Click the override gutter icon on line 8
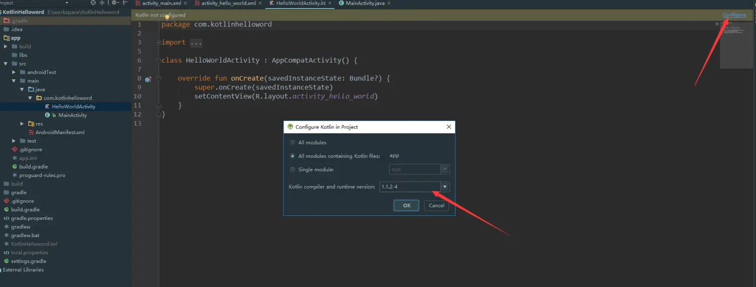 click(148, 79)
